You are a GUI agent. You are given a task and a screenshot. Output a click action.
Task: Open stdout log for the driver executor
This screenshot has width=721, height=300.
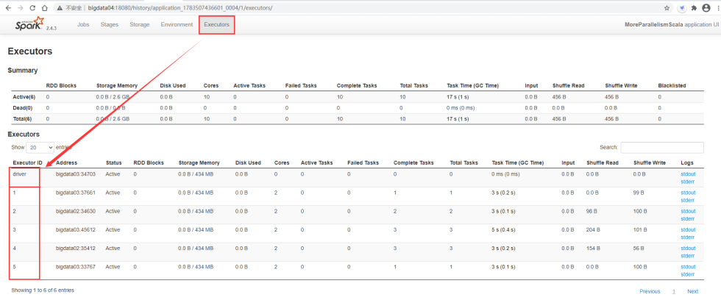coord(688,175)
